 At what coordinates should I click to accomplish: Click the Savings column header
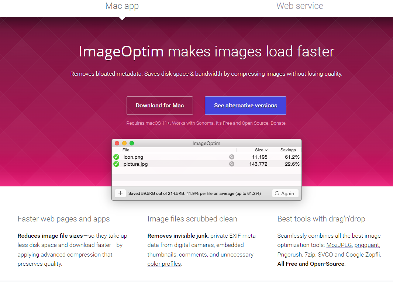pyautogui.click(x=288, y=150)
